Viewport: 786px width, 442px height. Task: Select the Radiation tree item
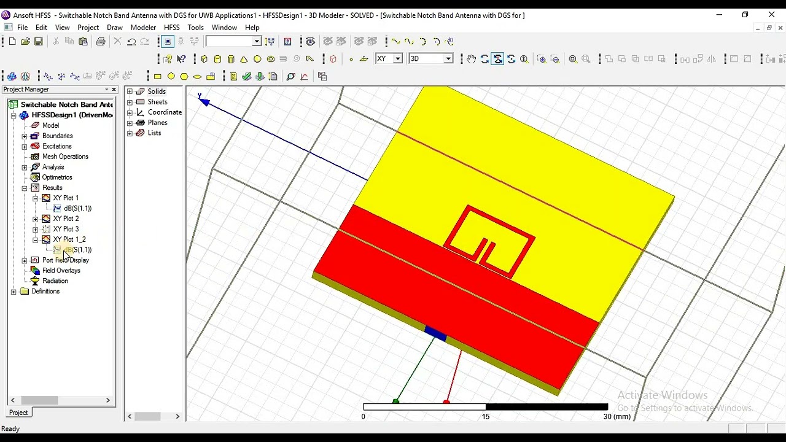(55, 281)
